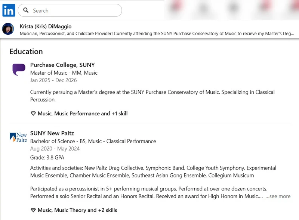Click the Bachelor of Science - BS degree line
This screenshot has width=299, height=220.
[93, 141]
